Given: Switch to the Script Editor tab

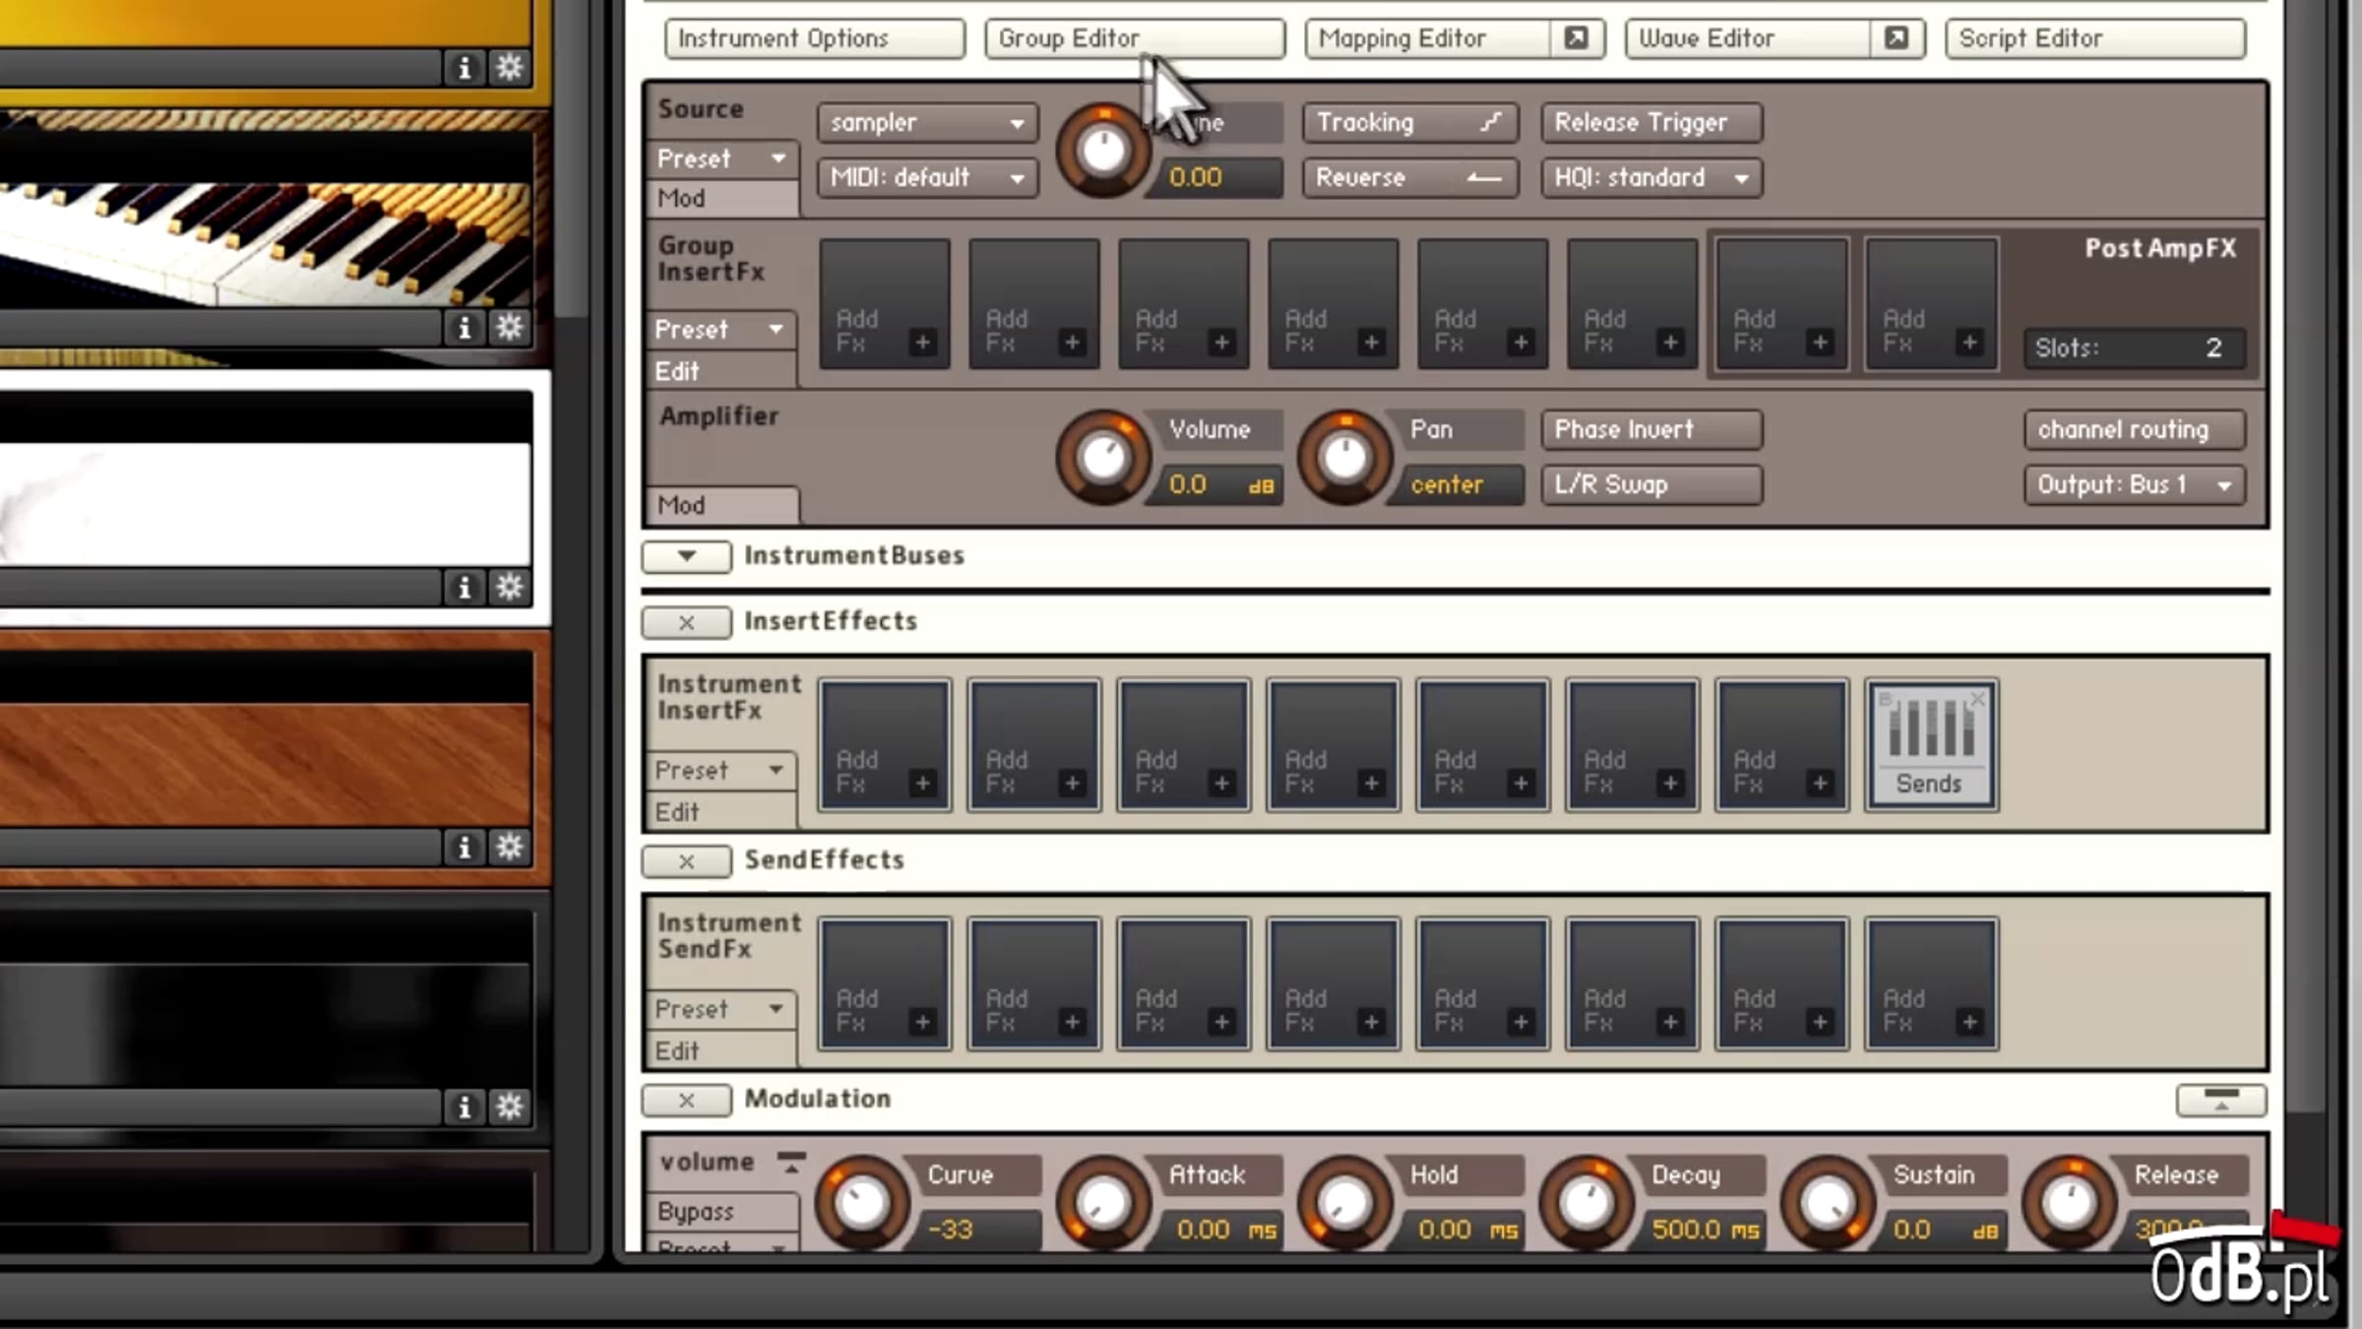Looking at the screenshot, I should (x=2095, y=38).
